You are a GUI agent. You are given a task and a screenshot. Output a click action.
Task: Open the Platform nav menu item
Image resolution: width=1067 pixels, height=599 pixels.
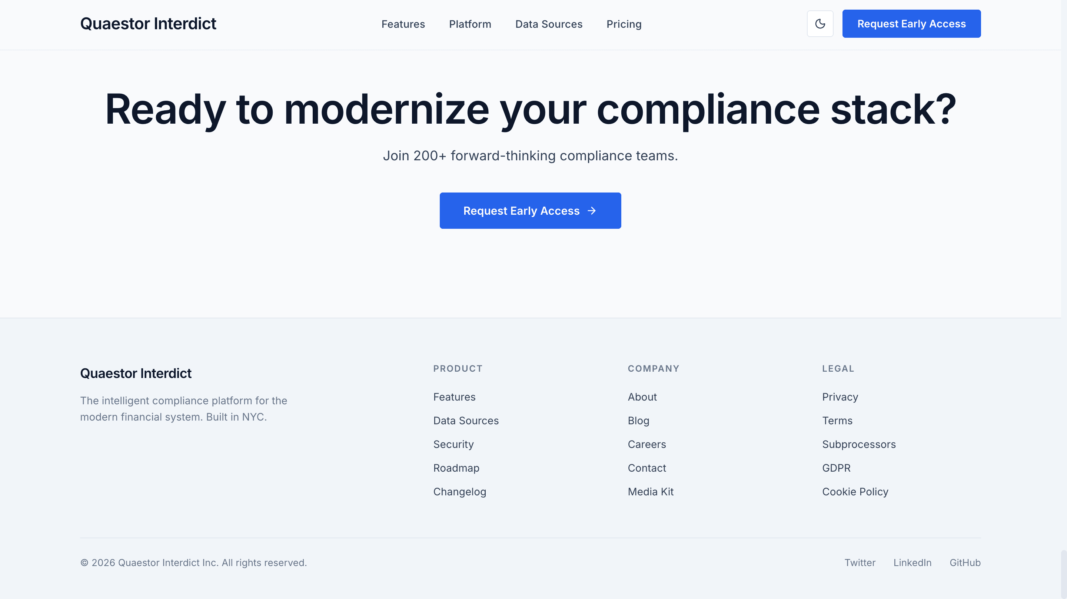click(470, 24)
